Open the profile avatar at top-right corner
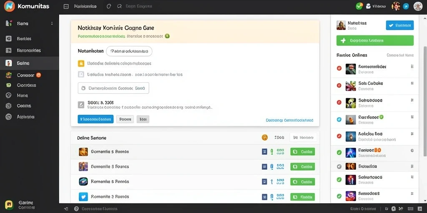427x213 pixels. (x=418, y=6)
